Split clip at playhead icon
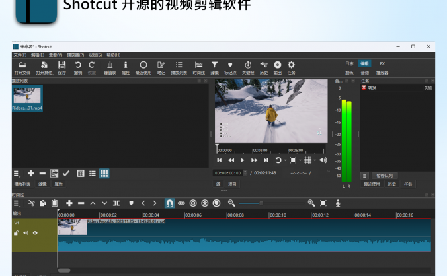Viewport: 447px width, 276px height. (x=116, y=203)
